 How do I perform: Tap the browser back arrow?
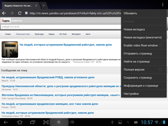[x=4, y=13]
